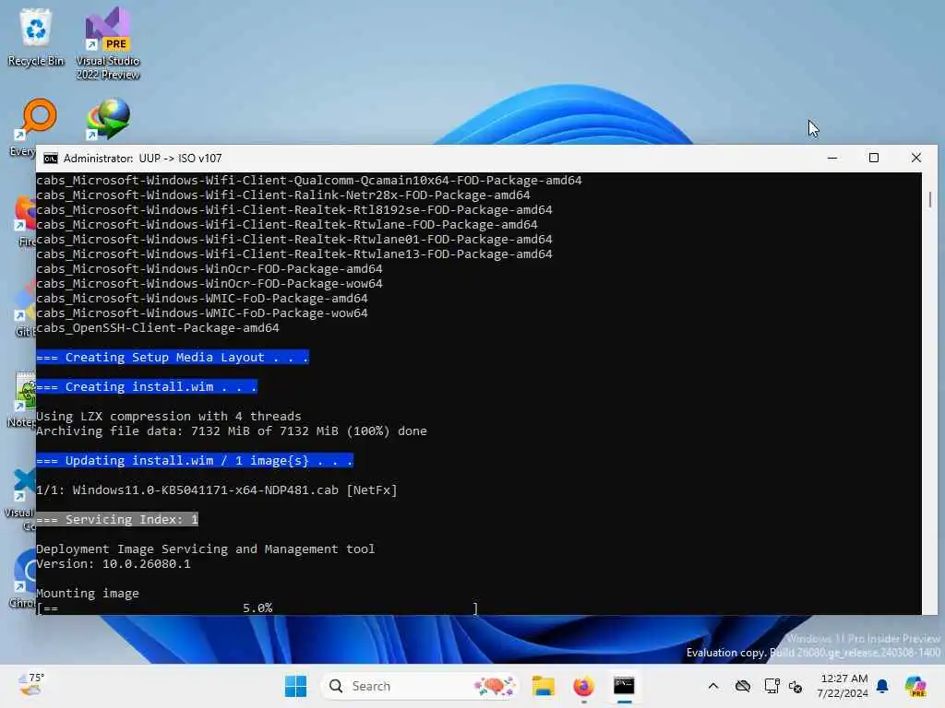945x708 pixels.
Task: Click the 'Archiving file data' 100% done line
Action: 232,431
